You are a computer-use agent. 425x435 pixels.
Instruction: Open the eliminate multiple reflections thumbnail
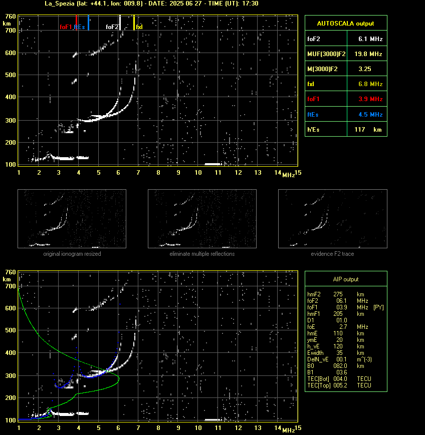(x=202, y=219)
